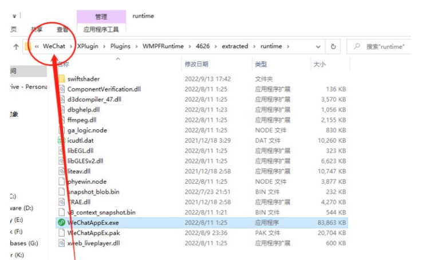Click the 83,863 KB size cell

click(332, 223)
